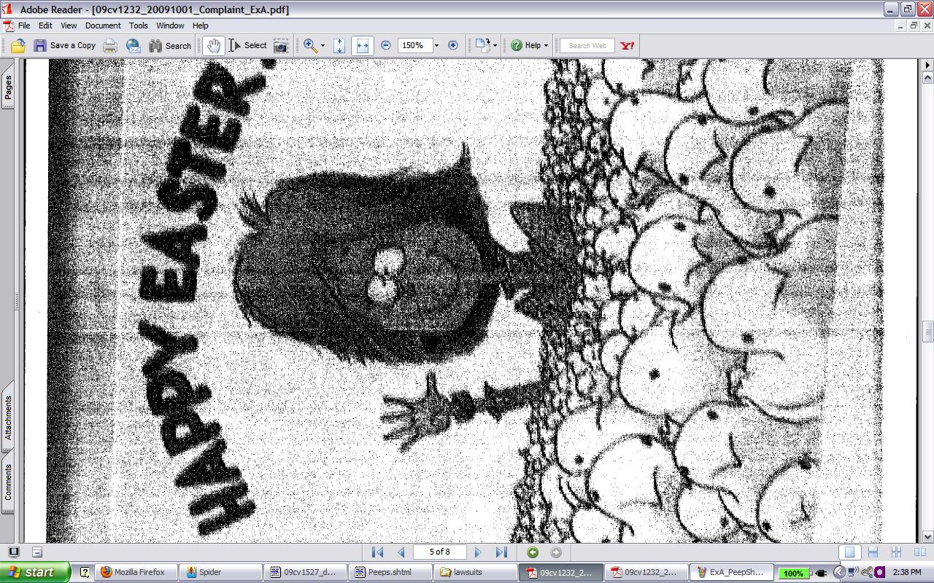Open the Document menu

(x=103, y=26)
